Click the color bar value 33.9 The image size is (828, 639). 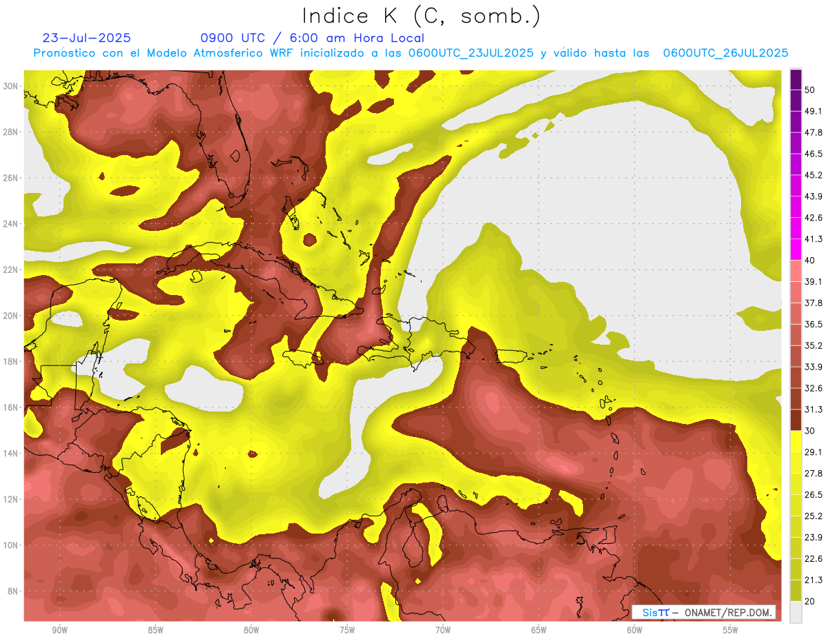click(814, 367)
